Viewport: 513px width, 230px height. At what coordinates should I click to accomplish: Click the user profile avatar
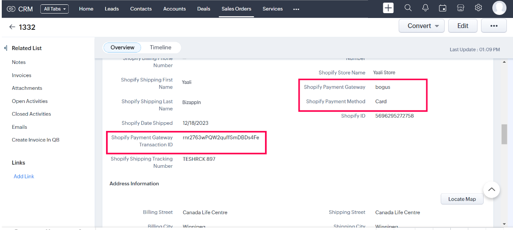tap(499, 8)
